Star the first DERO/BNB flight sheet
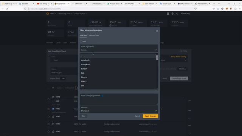242x136 pixels. click(x=49, y=99)
